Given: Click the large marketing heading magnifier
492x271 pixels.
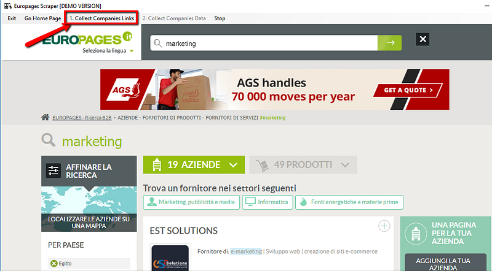Looking at the screenshot, I should pyautogui.click(x=49, y=140).
